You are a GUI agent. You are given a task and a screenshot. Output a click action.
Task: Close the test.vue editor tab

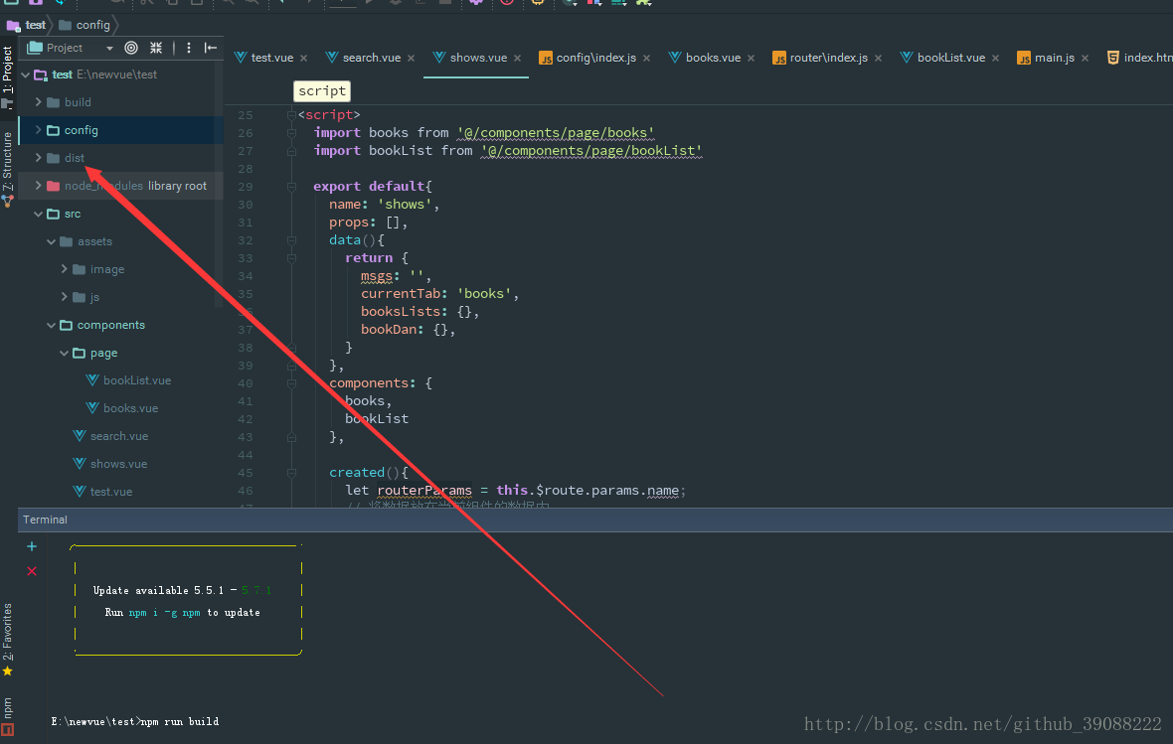[303, 59]
